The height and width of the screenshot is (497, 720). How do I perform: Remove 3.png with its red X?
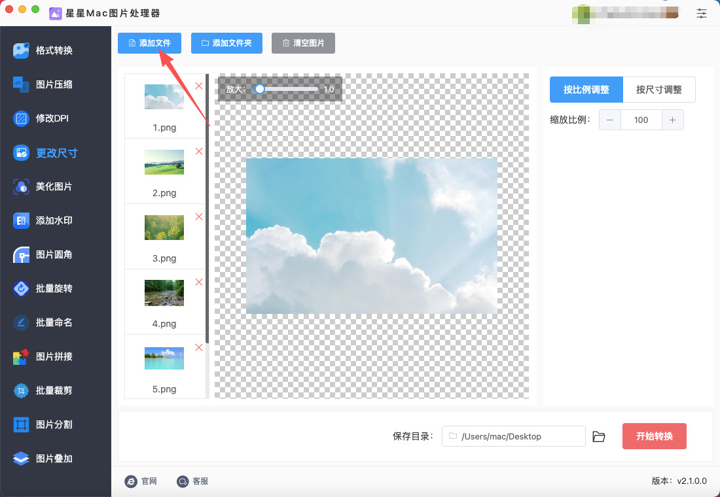(199, 216)
